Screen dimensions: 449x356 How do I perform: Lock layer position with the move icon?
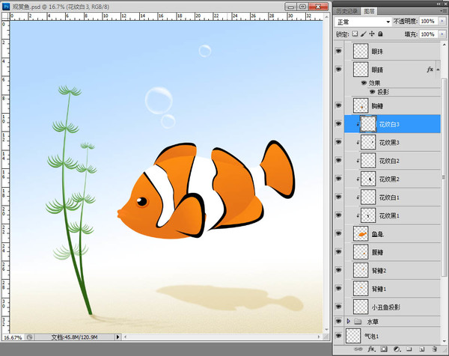(x=372, y=34)
